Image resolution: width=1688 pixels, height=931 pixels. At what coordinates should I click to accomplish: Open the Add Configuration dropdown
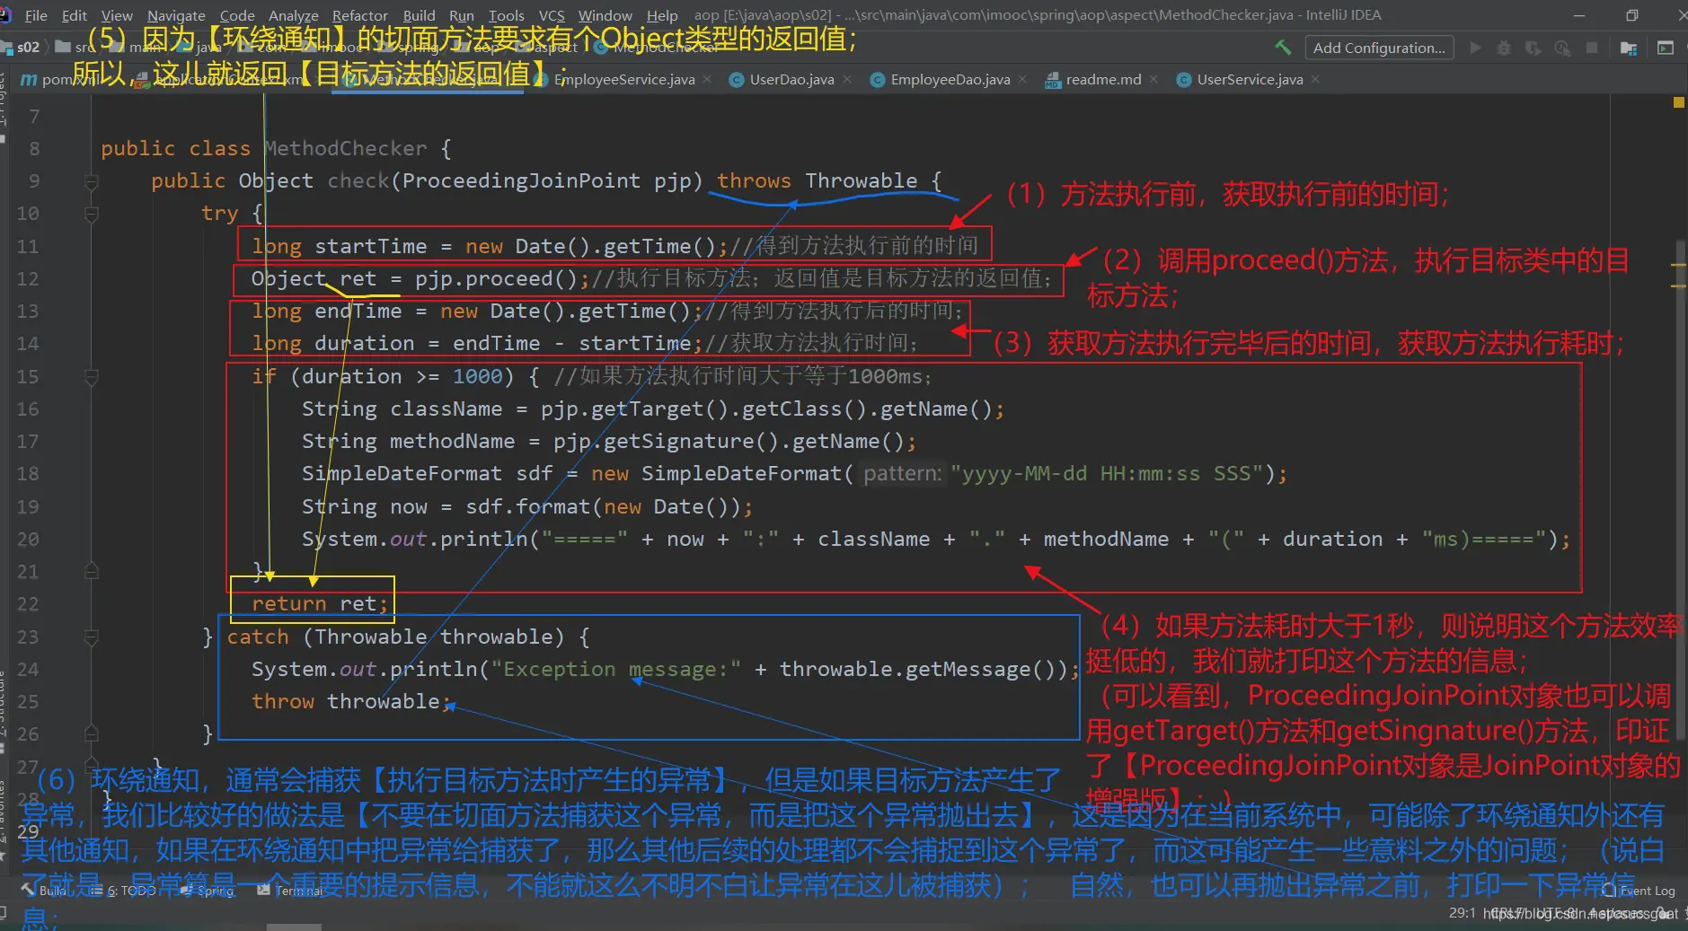click(1379, 48)
